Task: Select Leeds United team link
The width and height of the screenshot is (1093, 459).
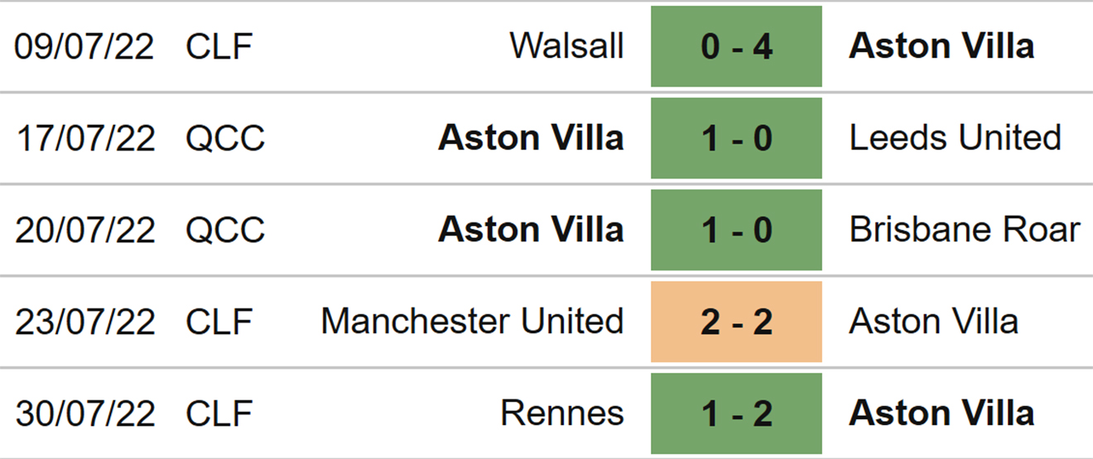Action: (x=955, y=138)
